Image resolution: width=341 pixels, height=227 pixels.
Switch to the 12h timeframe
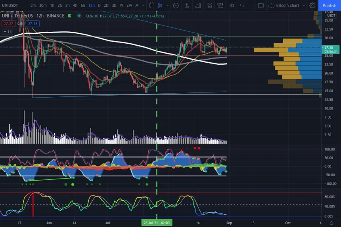click(x=92, y=6)
